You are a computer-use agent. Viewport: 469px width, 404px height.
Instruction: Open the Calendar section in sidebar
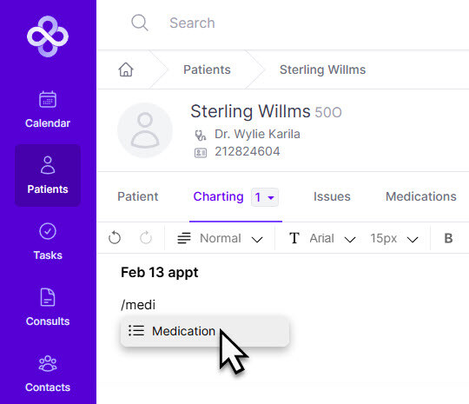click(48, 109)
